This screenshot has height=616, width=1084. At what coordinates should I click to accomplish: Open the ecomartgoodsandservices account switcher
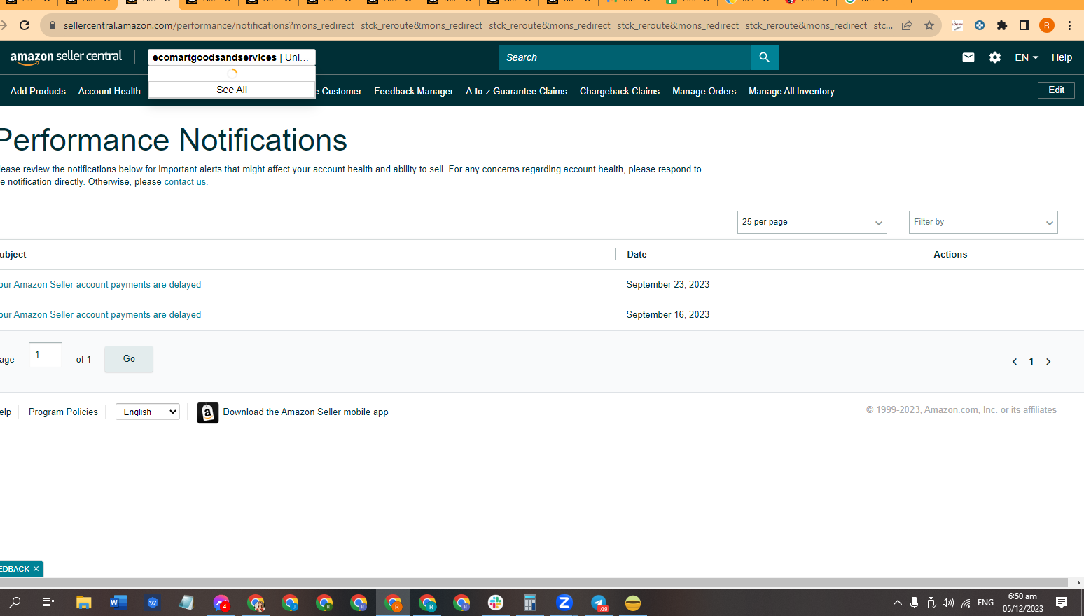click(x=232, y=57)
